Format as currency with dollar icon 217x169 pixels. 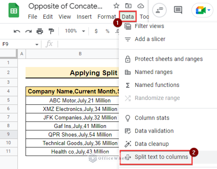click(x=96, y=31)
